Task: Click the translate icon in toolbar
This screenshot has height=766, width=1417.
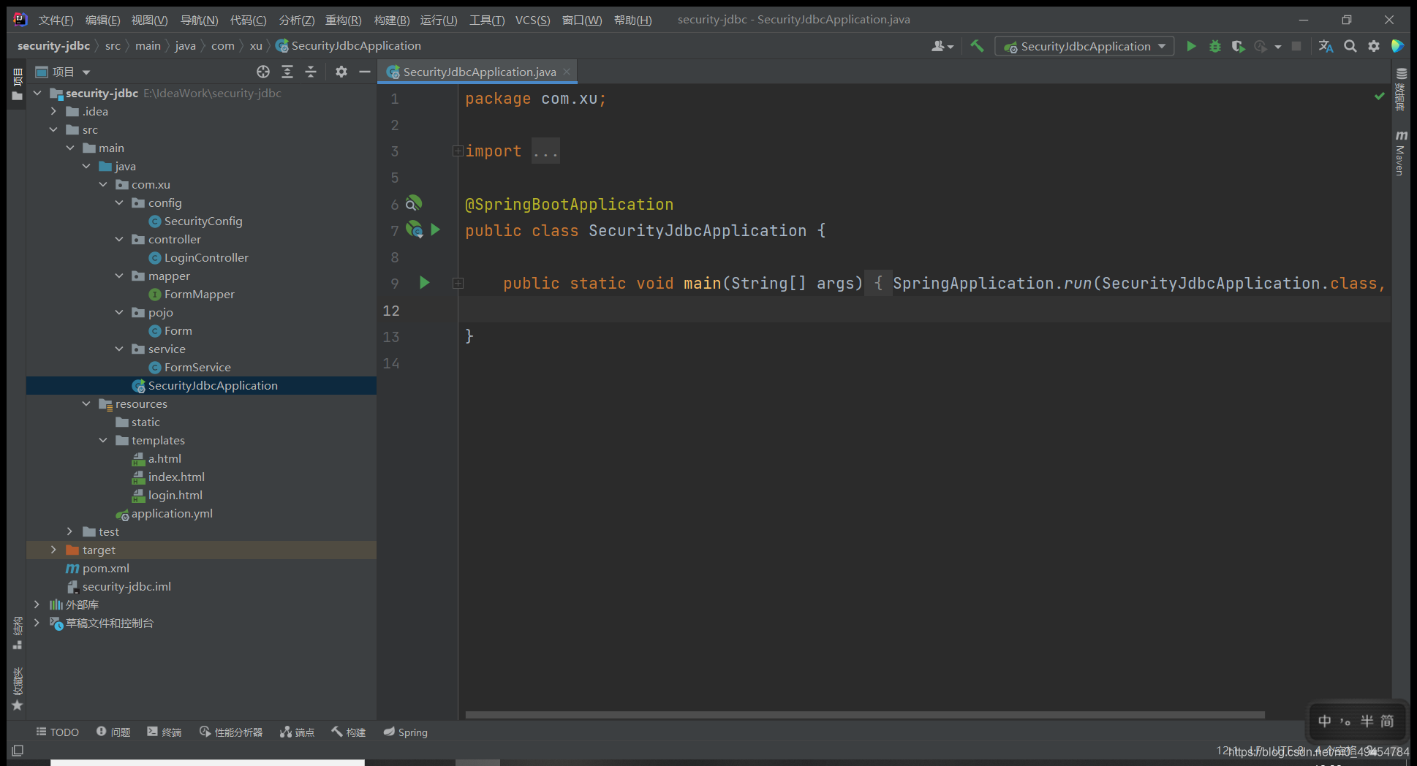Action: [1326, 46]
